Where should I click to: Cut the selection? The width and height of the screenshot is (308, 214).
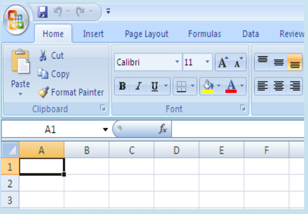(x=52, y=55)
